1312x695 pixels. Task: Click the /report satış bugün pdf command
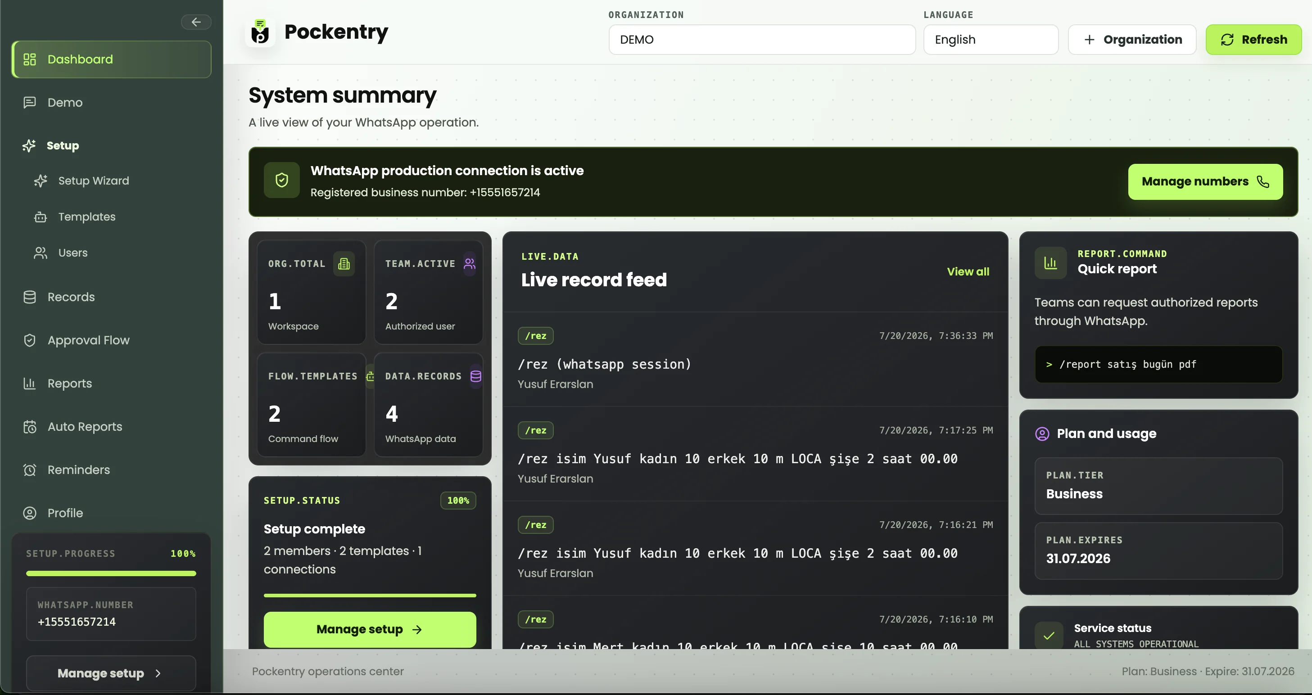(1158, 365)
